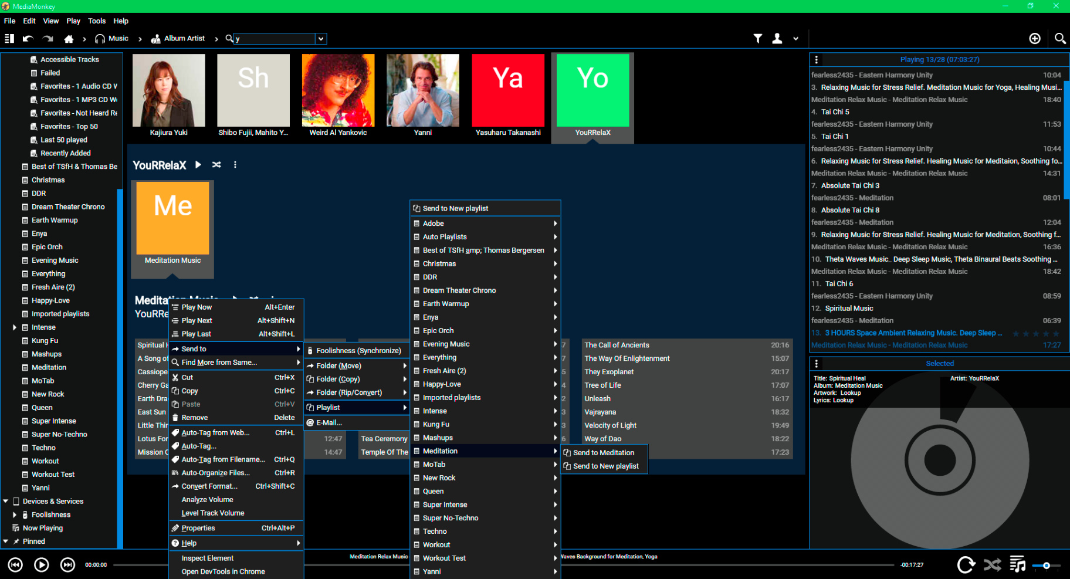
Task: Expand Folder (Move) submenu
Action: pyautogui.click(x=357, y=366)
